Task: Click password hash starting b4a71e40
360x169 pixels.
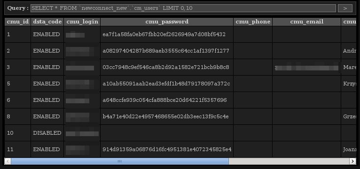Action: [165, 117]
